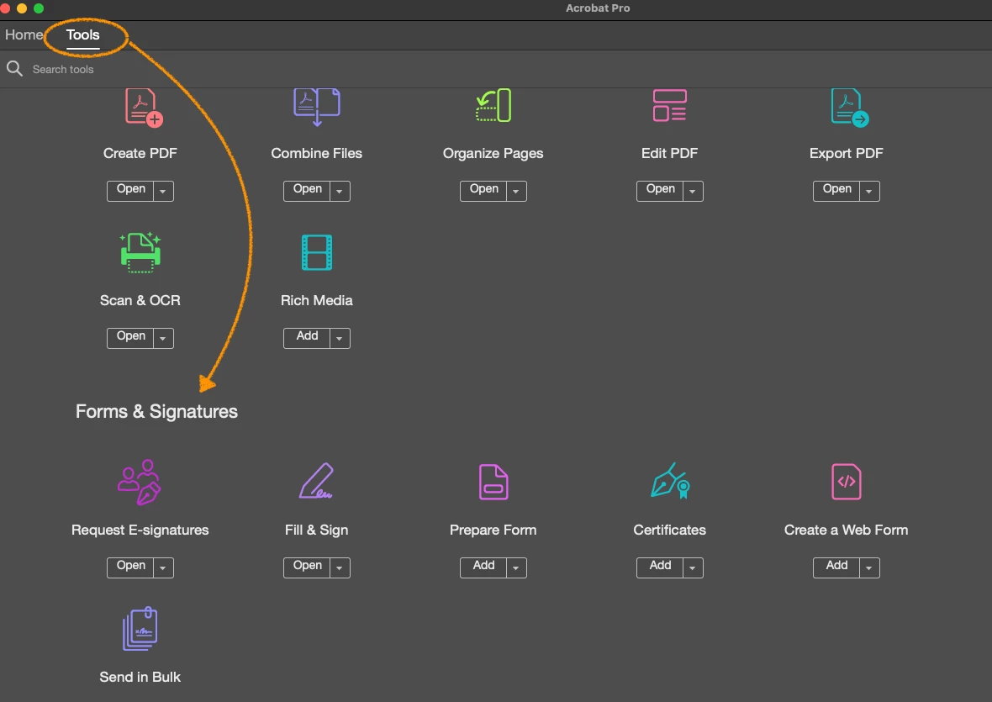
Task: Click the Export PDF label
Action: [846, 154]
